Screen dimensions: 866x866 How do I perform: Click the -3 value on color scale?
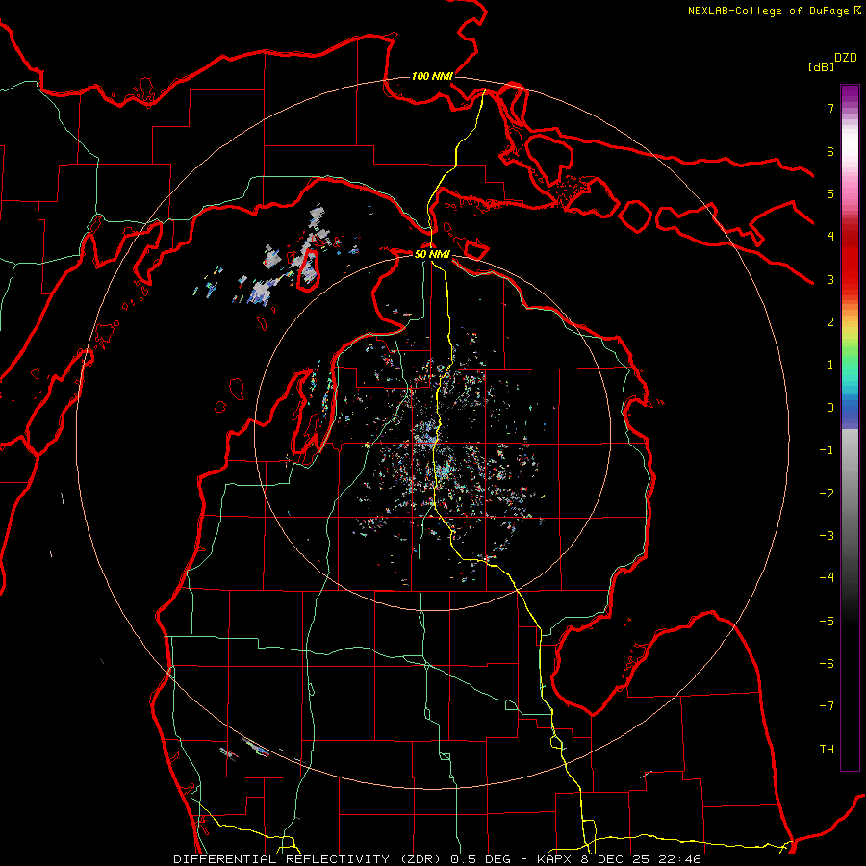(827, 536)
